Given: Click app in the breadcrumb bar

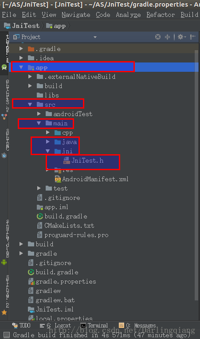Looking at the screenshot, I should [x=60, y=26].
